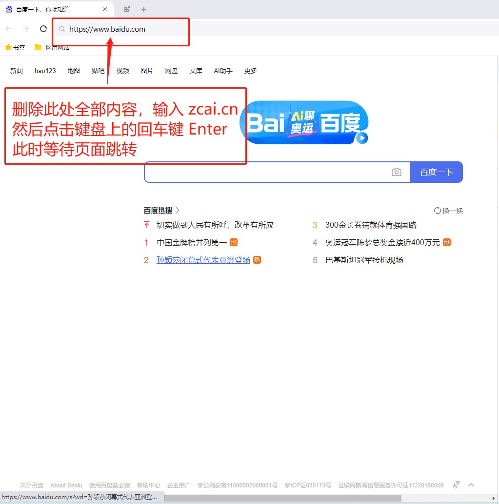Expand the 更多 navigation menu
Image resolution: width=499 pixels, height=504 pixels.
250,71
